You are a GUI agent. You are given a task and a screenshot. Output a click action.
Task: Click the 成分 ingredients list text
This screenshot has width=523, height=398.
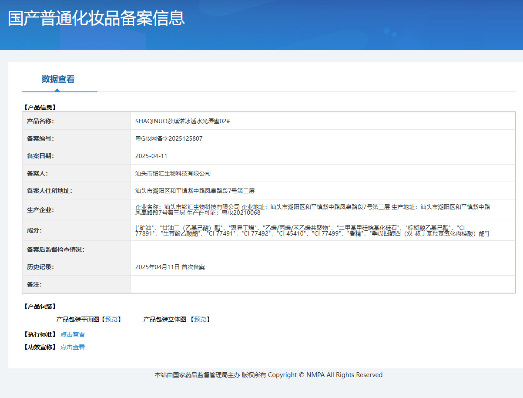coord(312,230)
